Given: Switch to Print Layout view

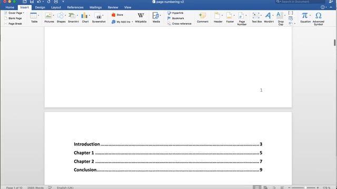Looking at the screenshot, I should pyautogui.click(x=257, y=187).
